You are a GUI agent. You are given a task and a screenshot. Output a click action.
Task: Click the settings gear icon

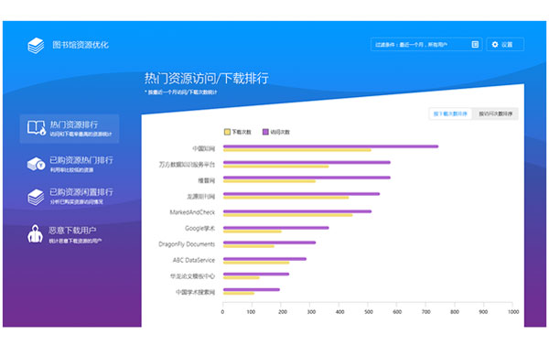495,45
